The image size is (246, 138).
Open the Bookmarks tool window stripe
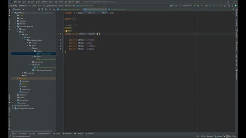pyautogui.click(x=10, y=99)
